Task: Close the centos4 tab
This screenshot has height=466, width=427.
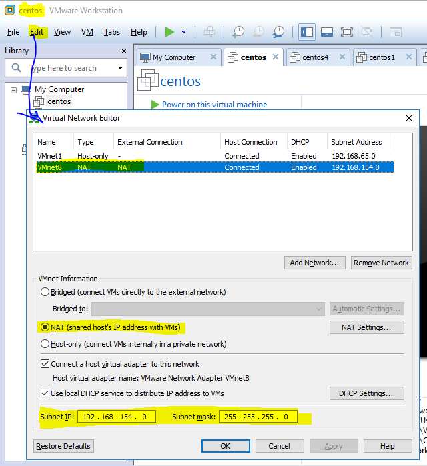Action: pyautogui.click(x=342, y=57)
